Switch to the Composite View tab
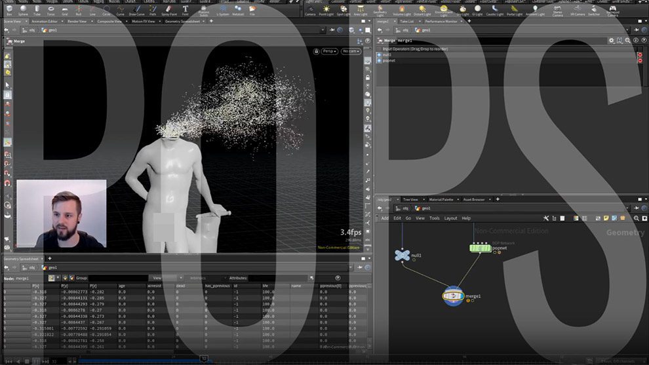 109,21
